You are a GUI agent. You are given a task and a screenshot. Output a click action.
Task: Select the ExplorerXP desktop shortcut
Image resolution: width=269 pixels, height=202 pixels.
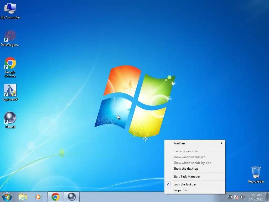pos(10,92)
